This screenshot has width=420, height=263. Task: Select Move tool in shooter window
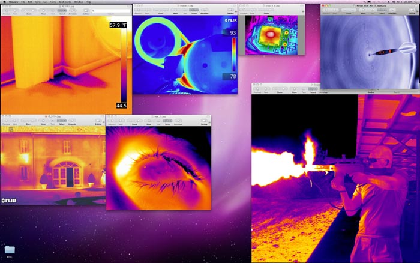click(295, 89)
